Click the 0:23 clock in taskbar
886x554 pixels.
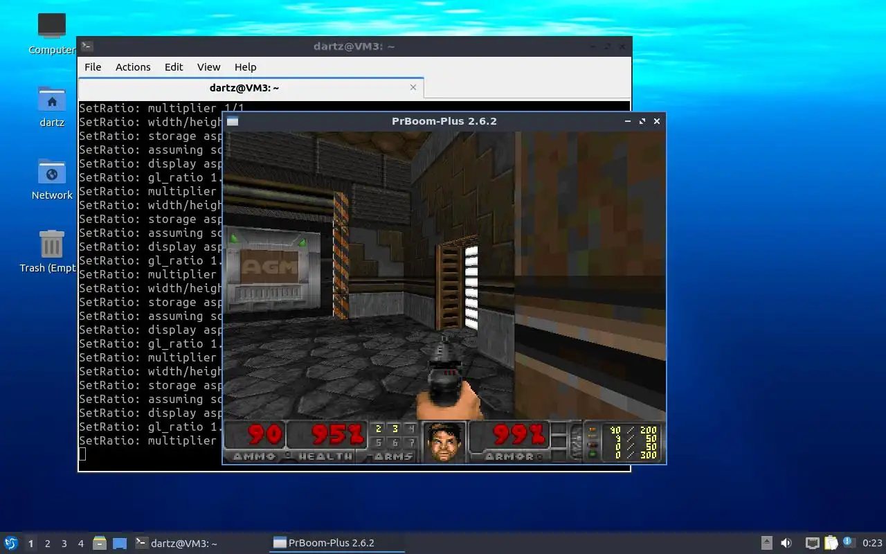pyautogui.click(x=872, y=543)
